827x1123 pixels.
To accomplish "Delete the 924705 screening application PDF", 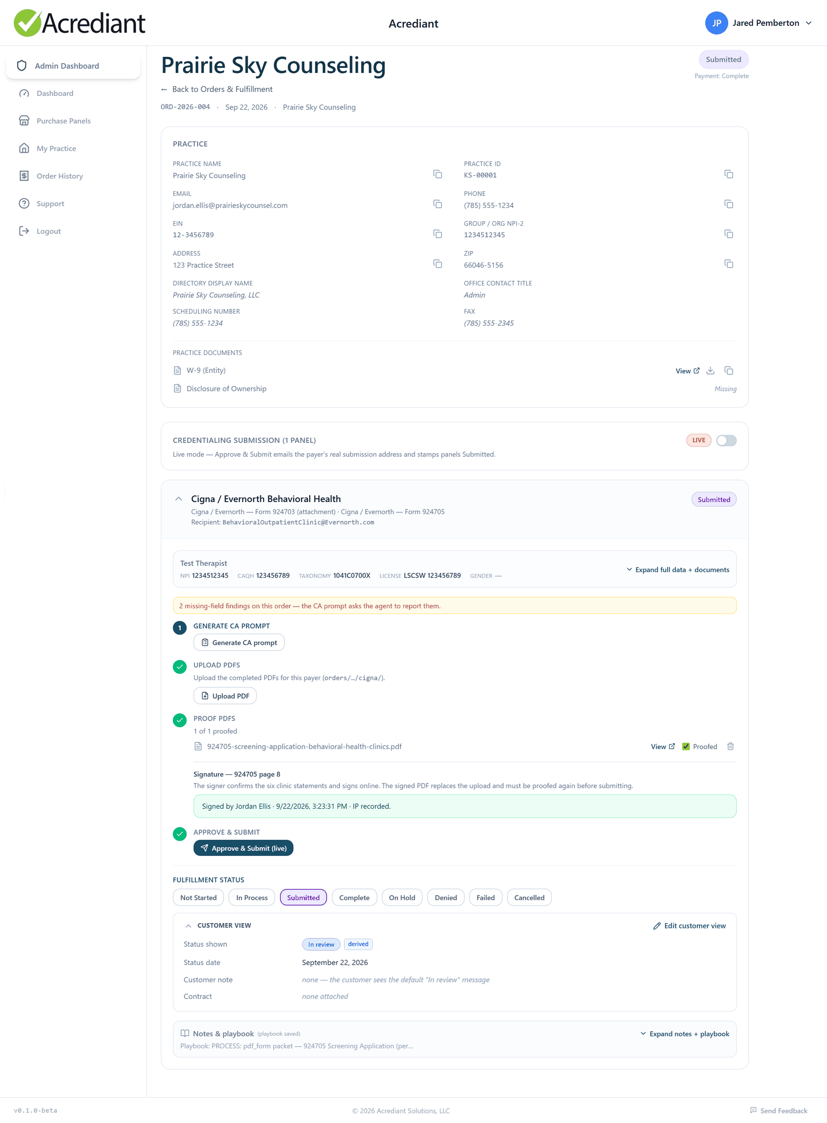I will pos(731,746).
